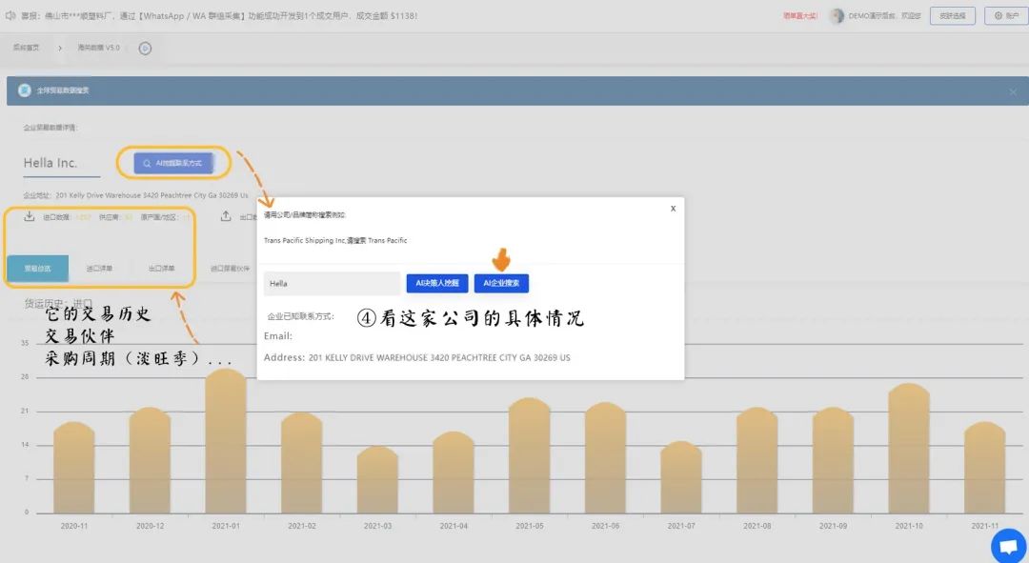The image size is (1029, 563).
Task: Click the globe icon in banner header
Action: pyautogui.click(x=25, y=90)
